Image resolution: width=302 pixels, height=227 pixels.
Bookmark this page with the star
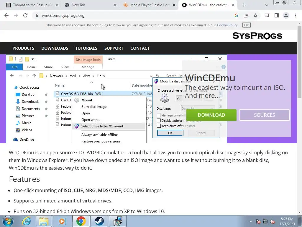tap(255, 15)
